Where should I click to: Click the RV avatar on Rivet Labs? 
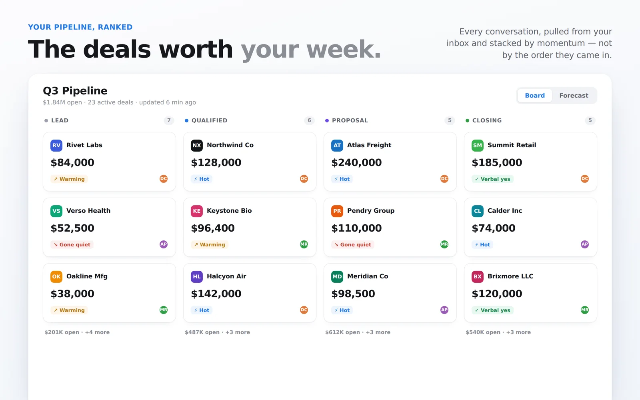click(x=56, y=145)
